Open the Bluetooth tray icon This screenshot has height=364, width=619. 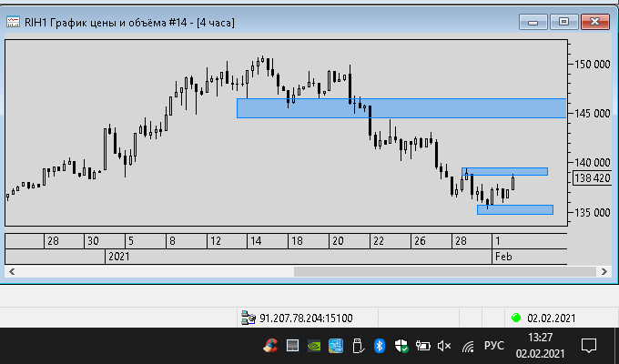(380, 346)
